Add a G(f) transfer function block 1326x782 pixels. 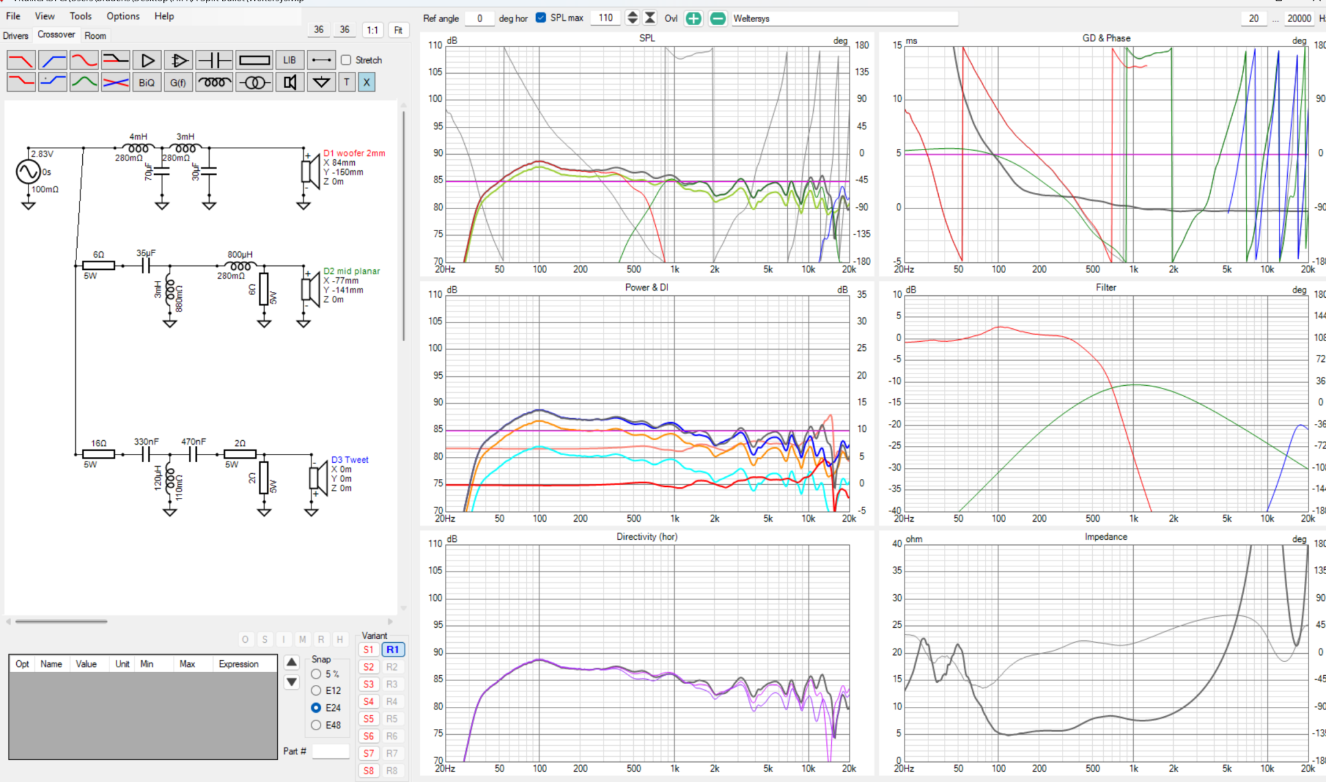pyautogui.click(x=178, y=82)
